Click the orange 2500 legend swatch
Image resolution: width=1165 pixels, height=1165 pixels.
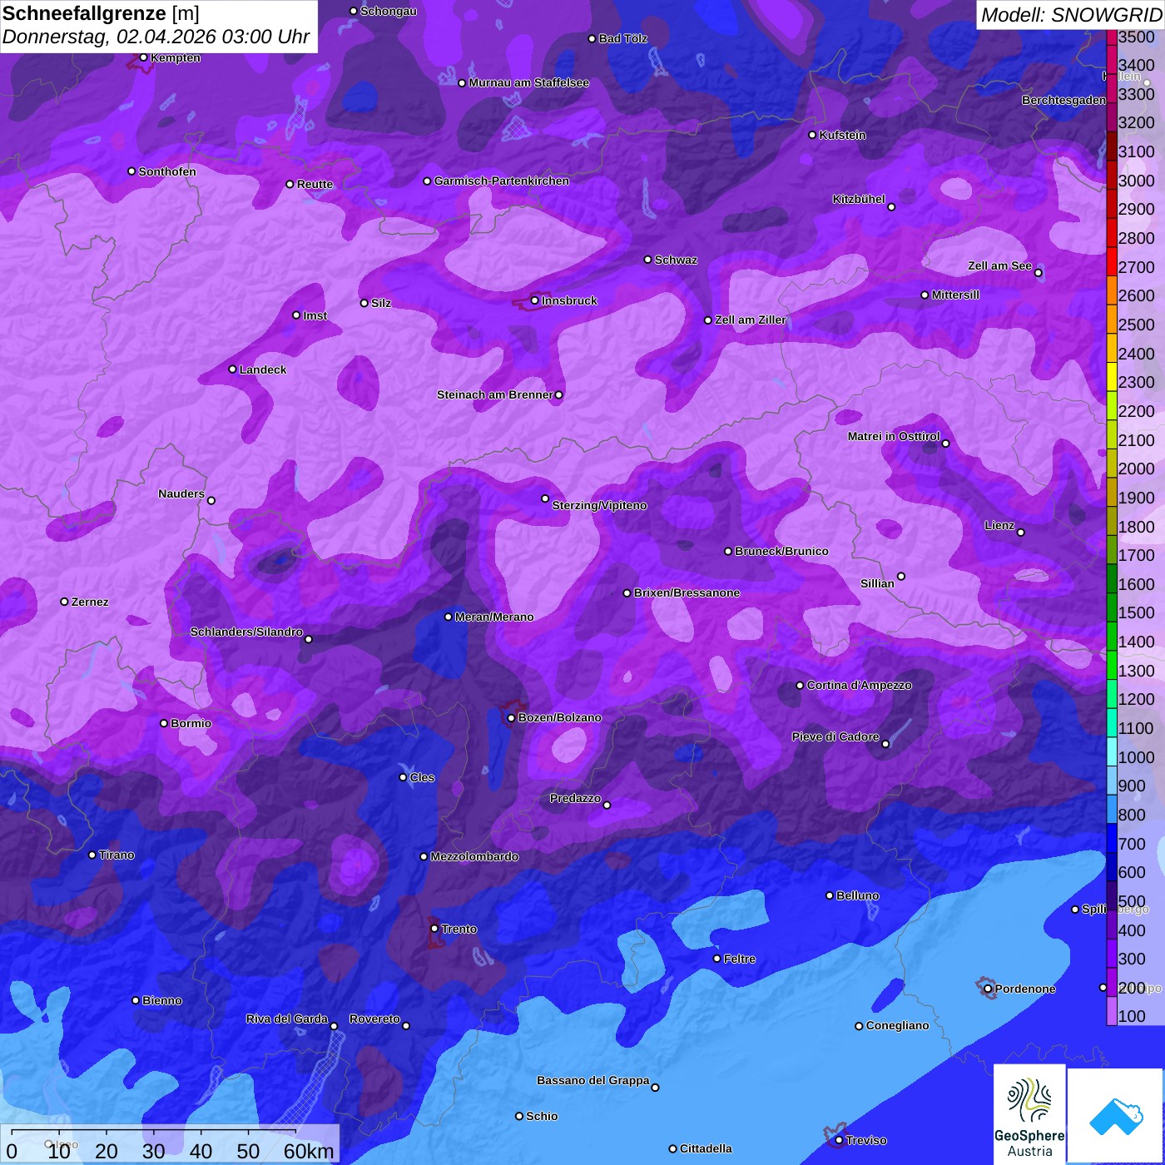1112,319
